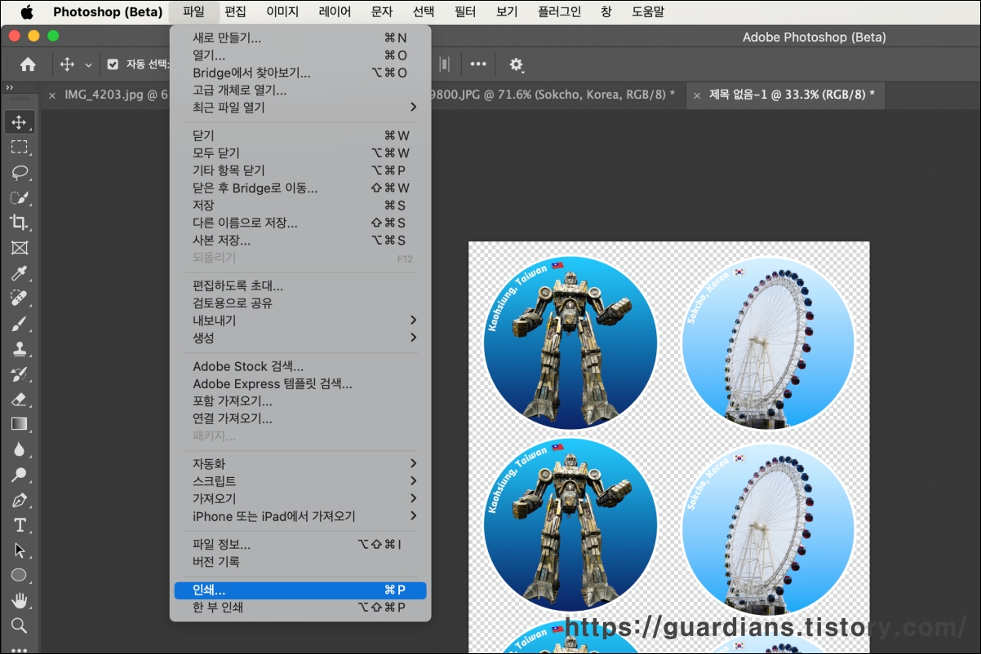
Task: Click the three-dots more options icon
Action: [x=478, y=64]
